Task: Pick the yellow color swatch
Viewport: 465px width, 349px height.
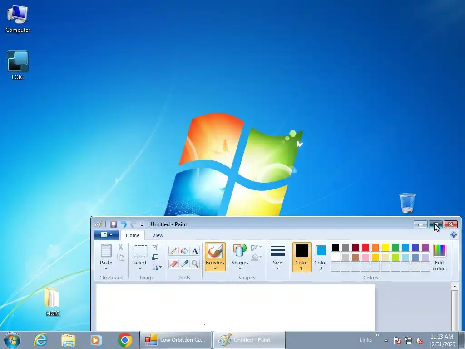Action: 386,247
